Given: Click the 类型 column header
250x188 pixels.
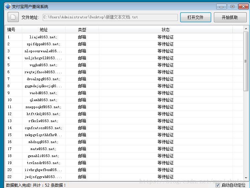Looking at the screenshot, I should click(82, 30).
